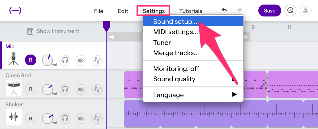Open the sync history icon beside Save
Viewport: 318px width, 129px height.
coord(290,11)
